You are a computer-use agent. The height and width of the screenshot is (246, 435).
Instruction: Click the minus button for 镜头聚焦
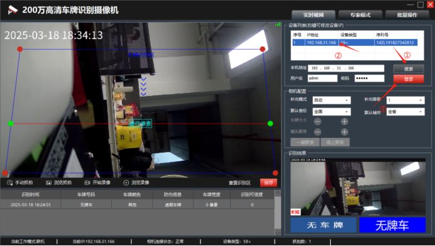coord(317,132)
